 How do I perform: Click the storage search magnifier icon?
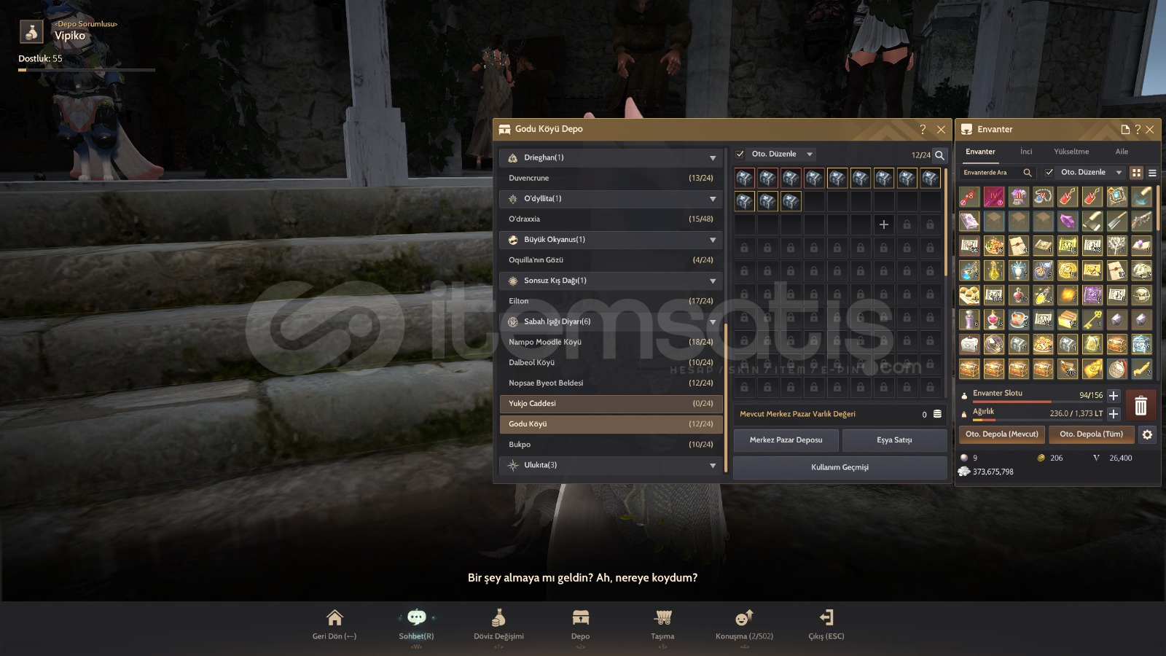940,155
